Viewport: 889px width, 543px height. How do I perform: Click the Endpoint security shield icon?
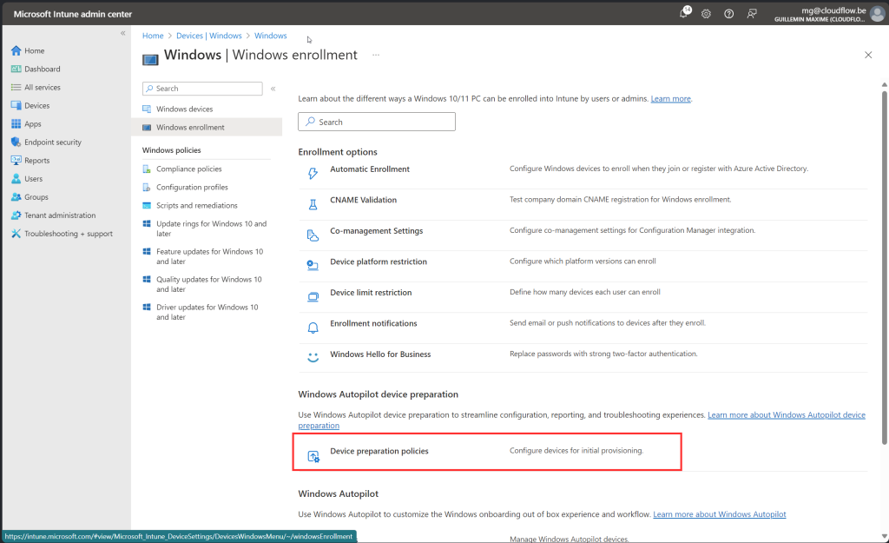tap(16, 142)
